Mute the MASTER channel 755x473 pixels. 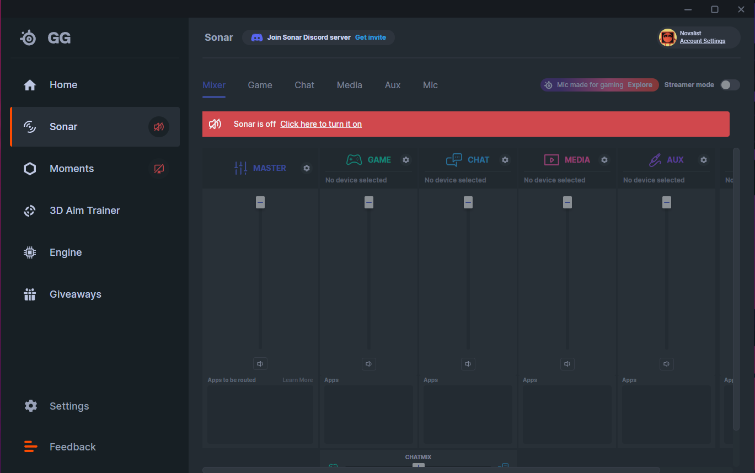tap(260, 364)
